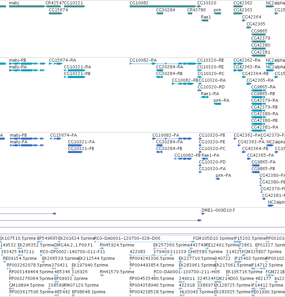Click the 'CG30284' gene label

[165, 10]
